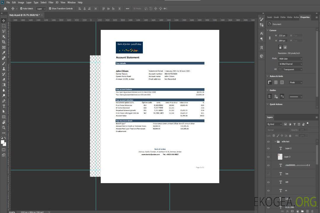
Task: Click the canvas width W field
Action: click(283, 35)
